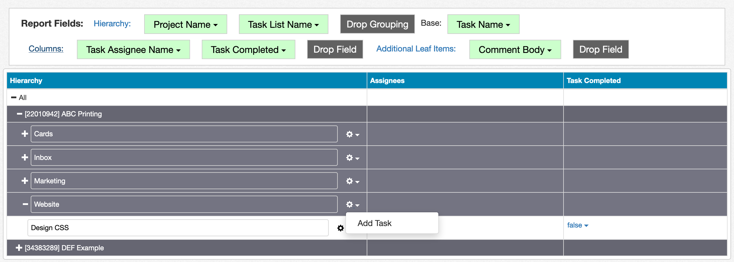734x262 pixels.
Task: Expand the Inbox task list
Action: tap(25, 157)
